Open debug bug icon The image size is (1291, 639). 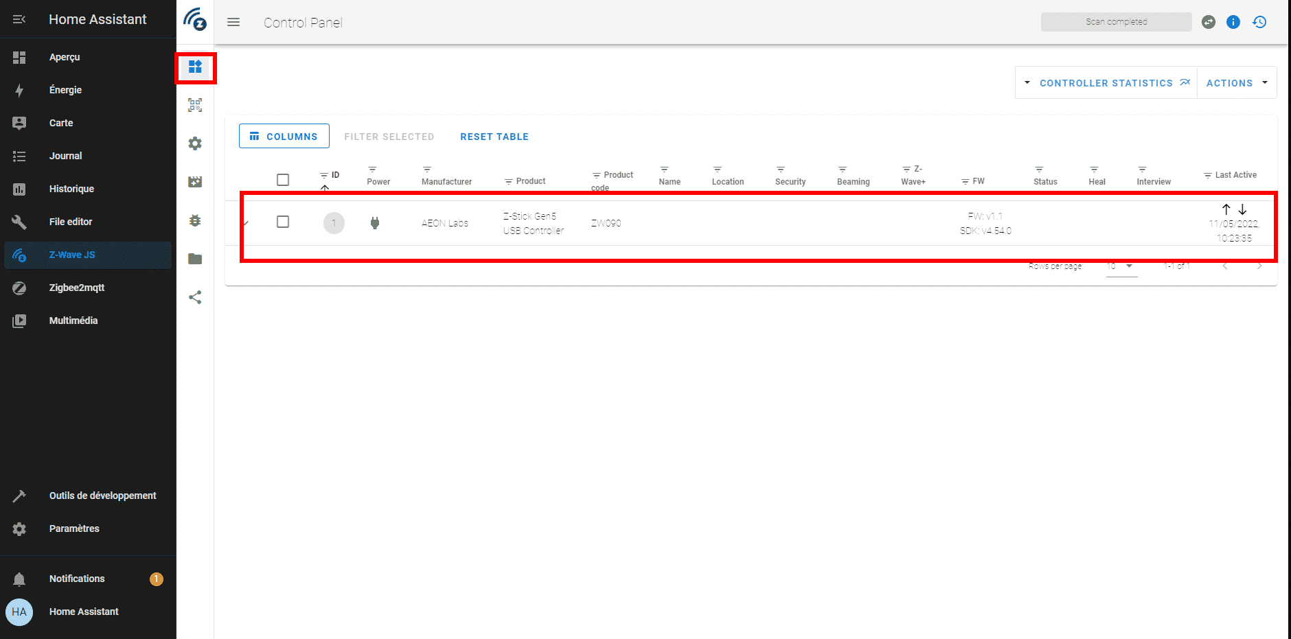pos(195,220)
